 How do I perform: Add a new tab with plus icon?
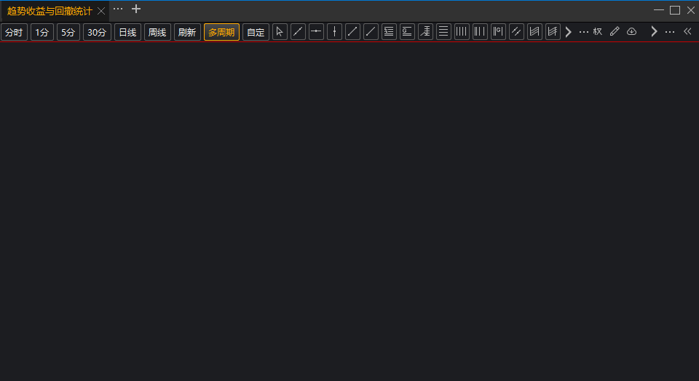pos(136,9)
